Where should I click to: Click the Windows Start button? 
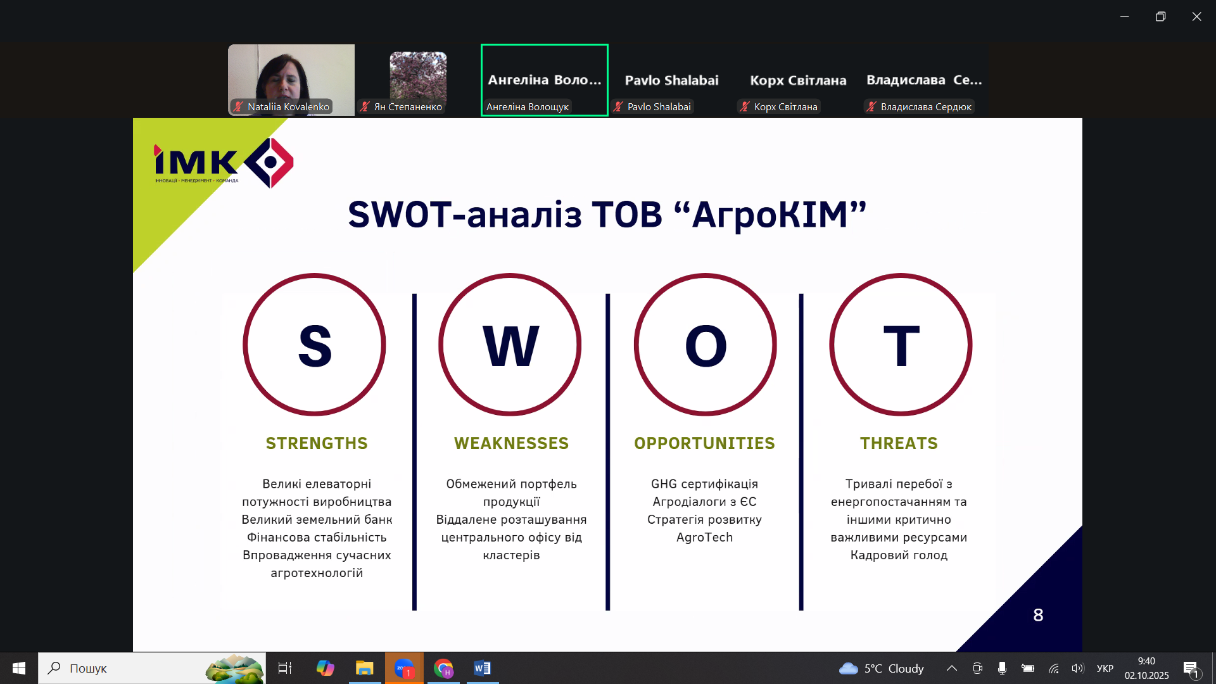18,668
